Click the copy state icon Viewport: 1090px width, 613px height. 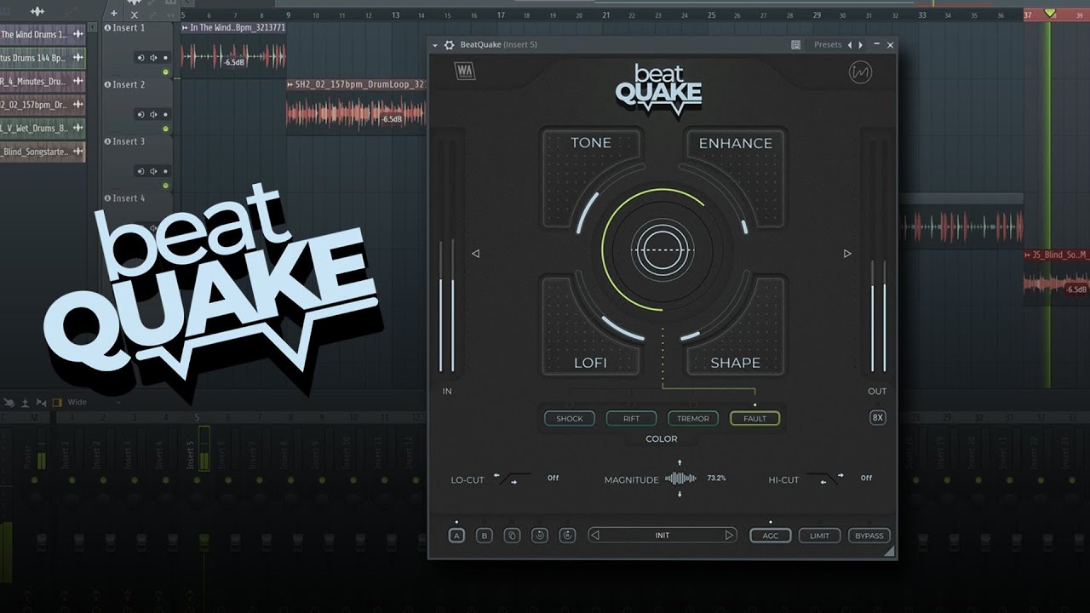512,536
